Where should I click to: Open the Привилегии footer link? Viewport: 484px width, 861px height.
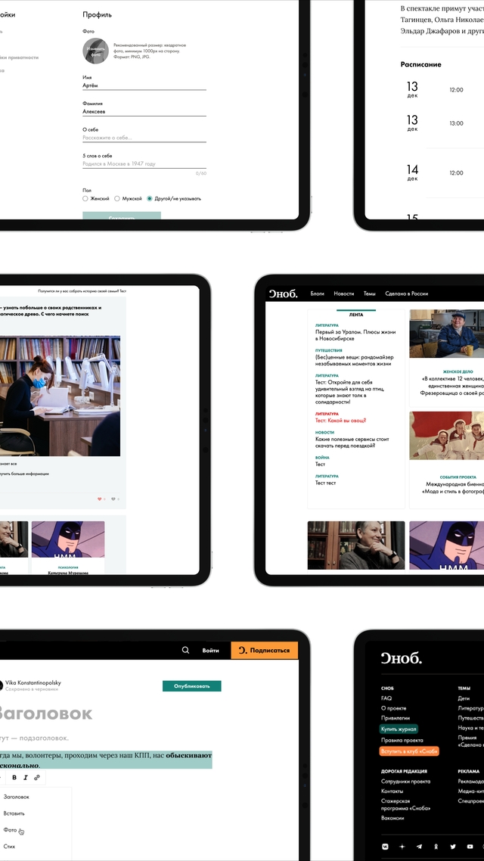[395, 718]
